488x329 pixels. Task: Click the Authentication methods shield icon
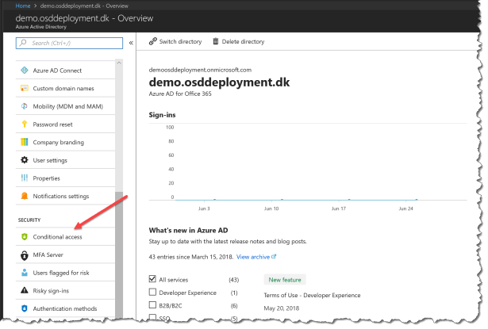pyautogui.click(x=25, y=308)
